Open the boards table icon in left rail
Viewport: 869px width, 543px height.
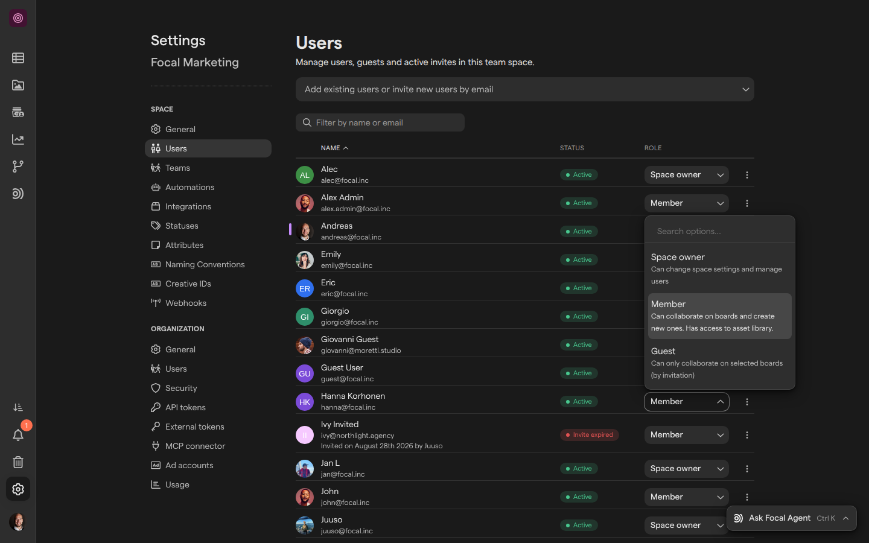(18, 58)
